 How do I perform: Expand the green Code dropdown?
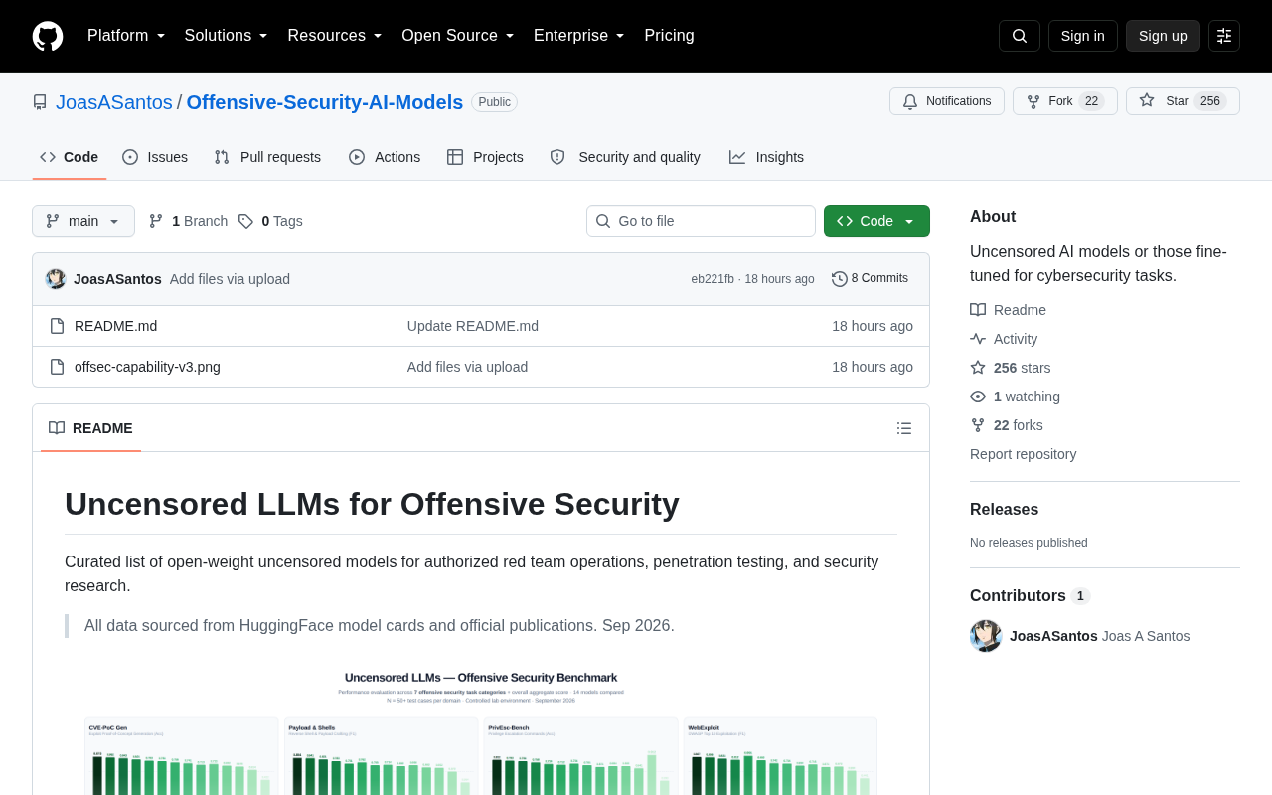876,221
